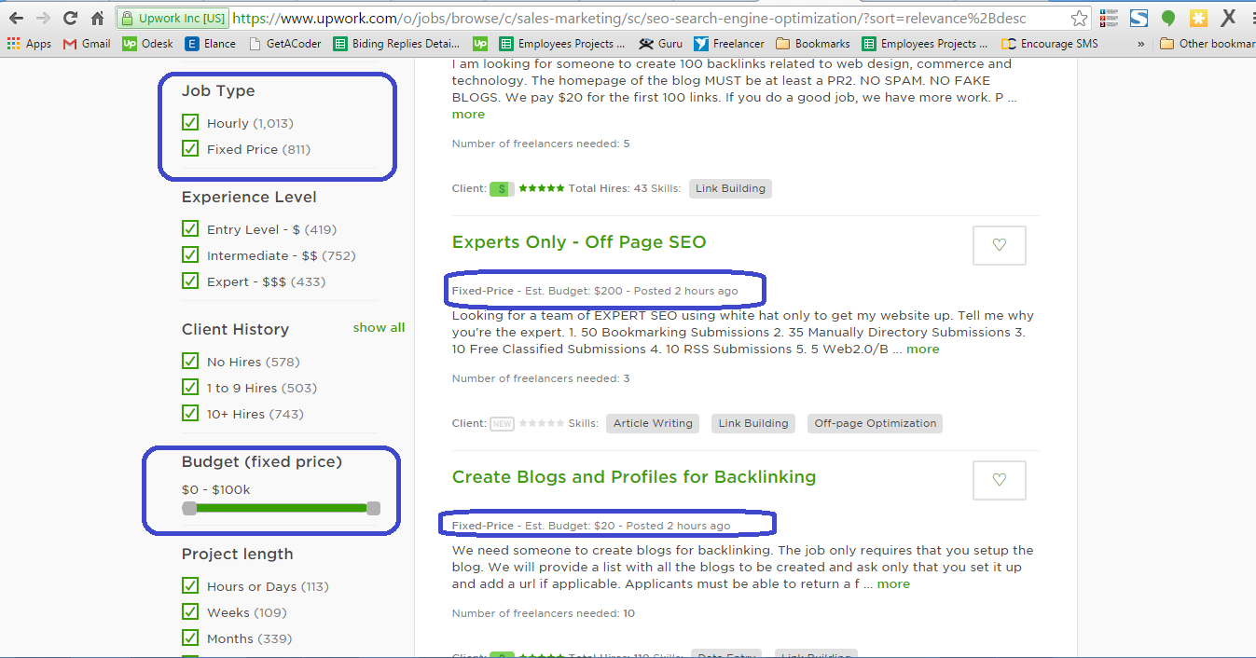Click the multicolor grid extension icon
Image resolution: width=1256 pixels, height=658 pixels.
1109,18
